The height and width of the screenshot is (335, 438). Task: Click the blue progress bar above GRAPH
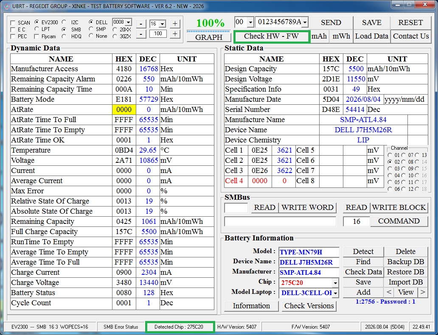(209, 31)
